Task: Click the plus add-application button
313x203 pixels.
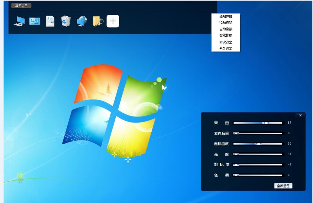Action: click(113, 21)
